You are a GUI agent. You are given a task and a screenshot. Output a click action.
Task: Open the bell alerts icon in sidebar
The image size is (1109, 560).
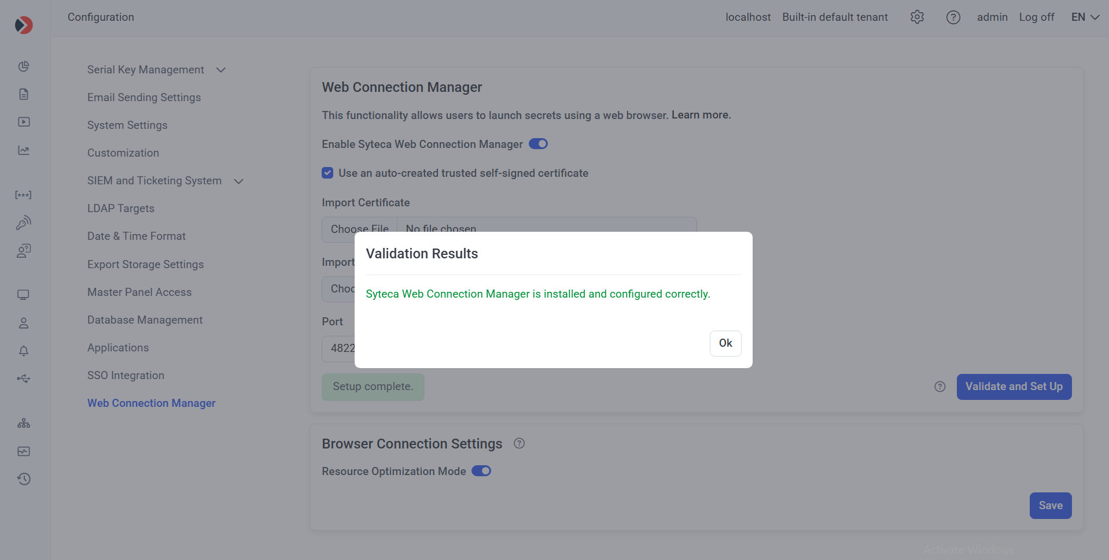pyautogui.click(x=23, y=351)
